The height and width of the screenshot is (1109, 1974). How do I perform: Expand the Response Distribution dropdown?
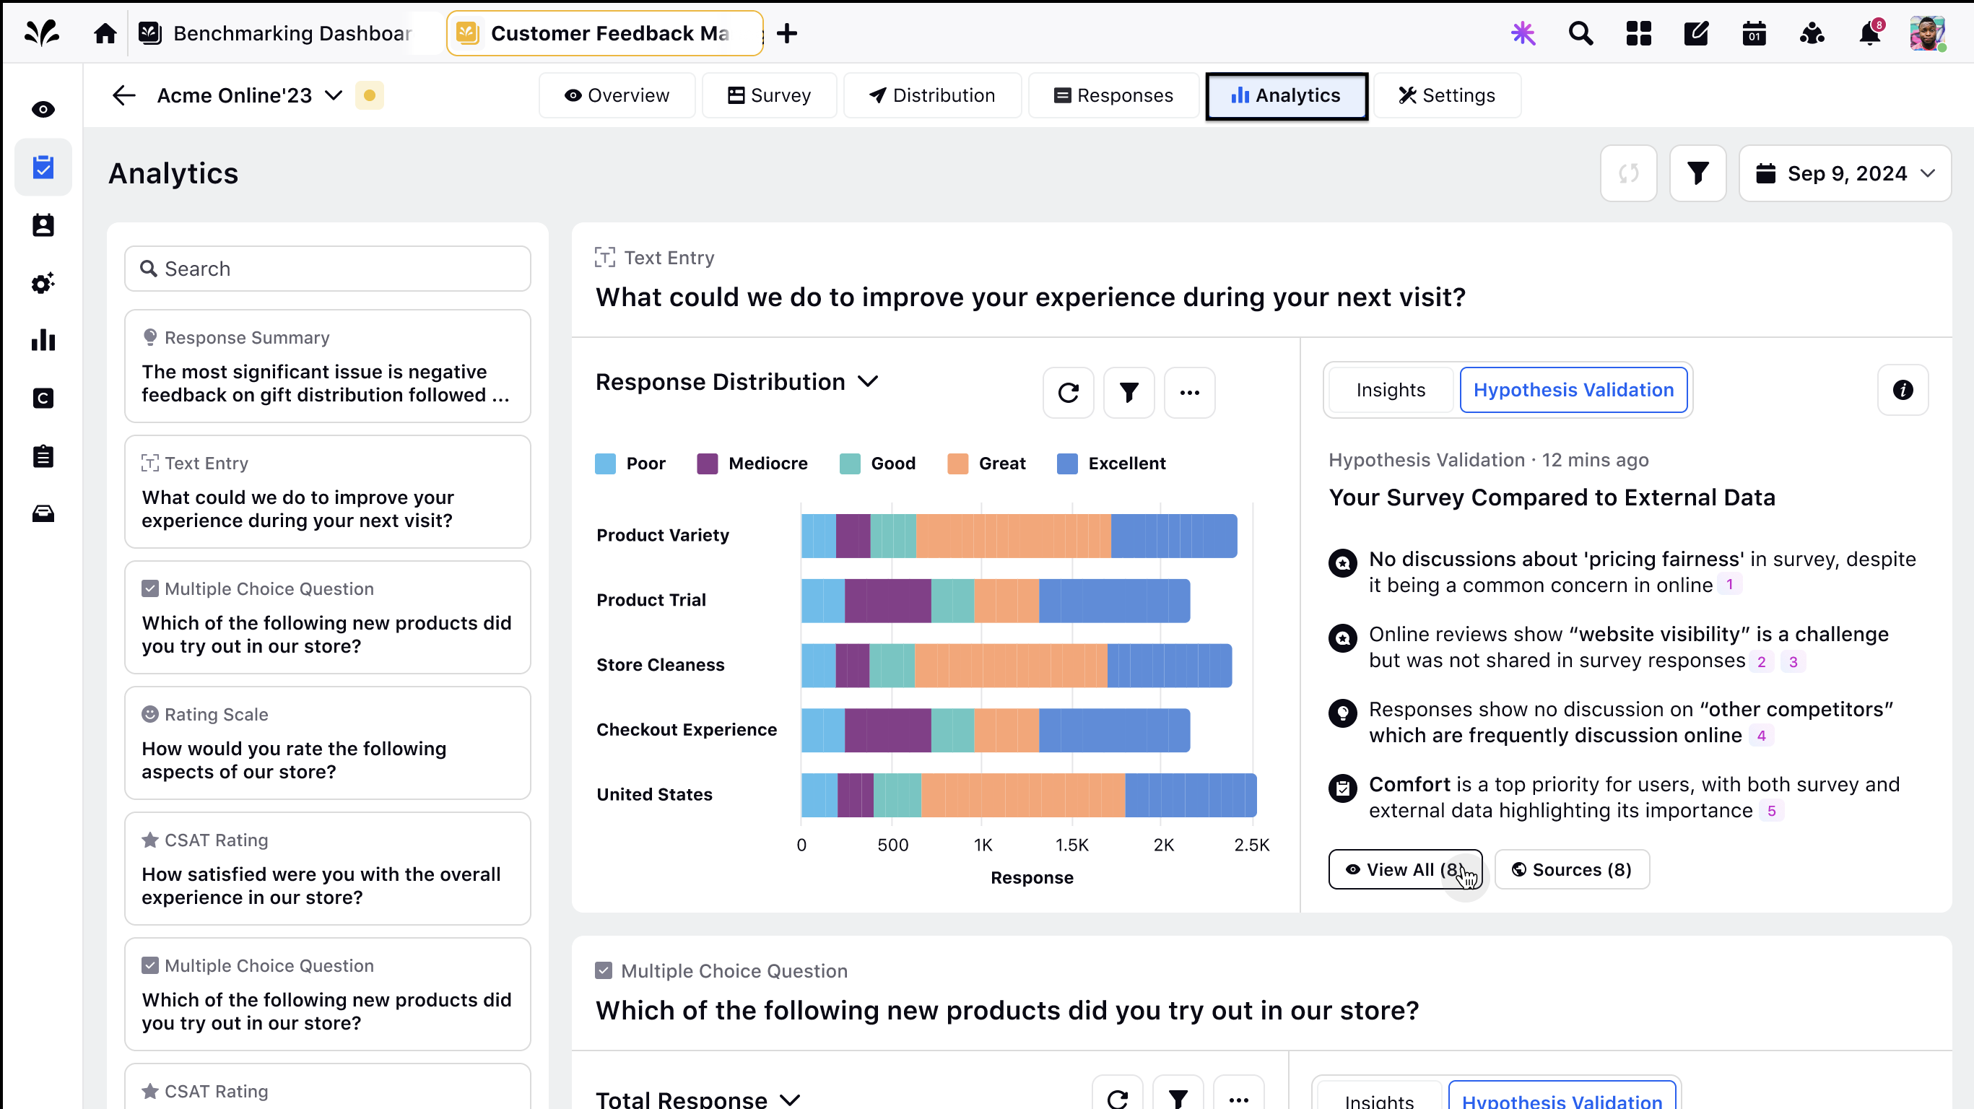(x=867, y=382)
